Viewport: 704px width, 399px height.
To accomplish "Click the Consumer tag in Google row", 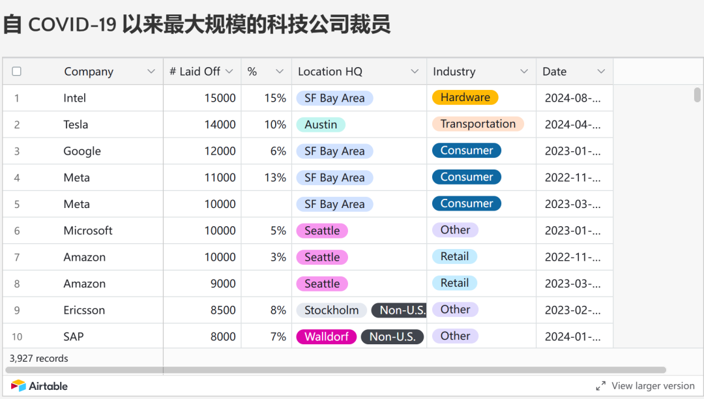I will (467, 151).
